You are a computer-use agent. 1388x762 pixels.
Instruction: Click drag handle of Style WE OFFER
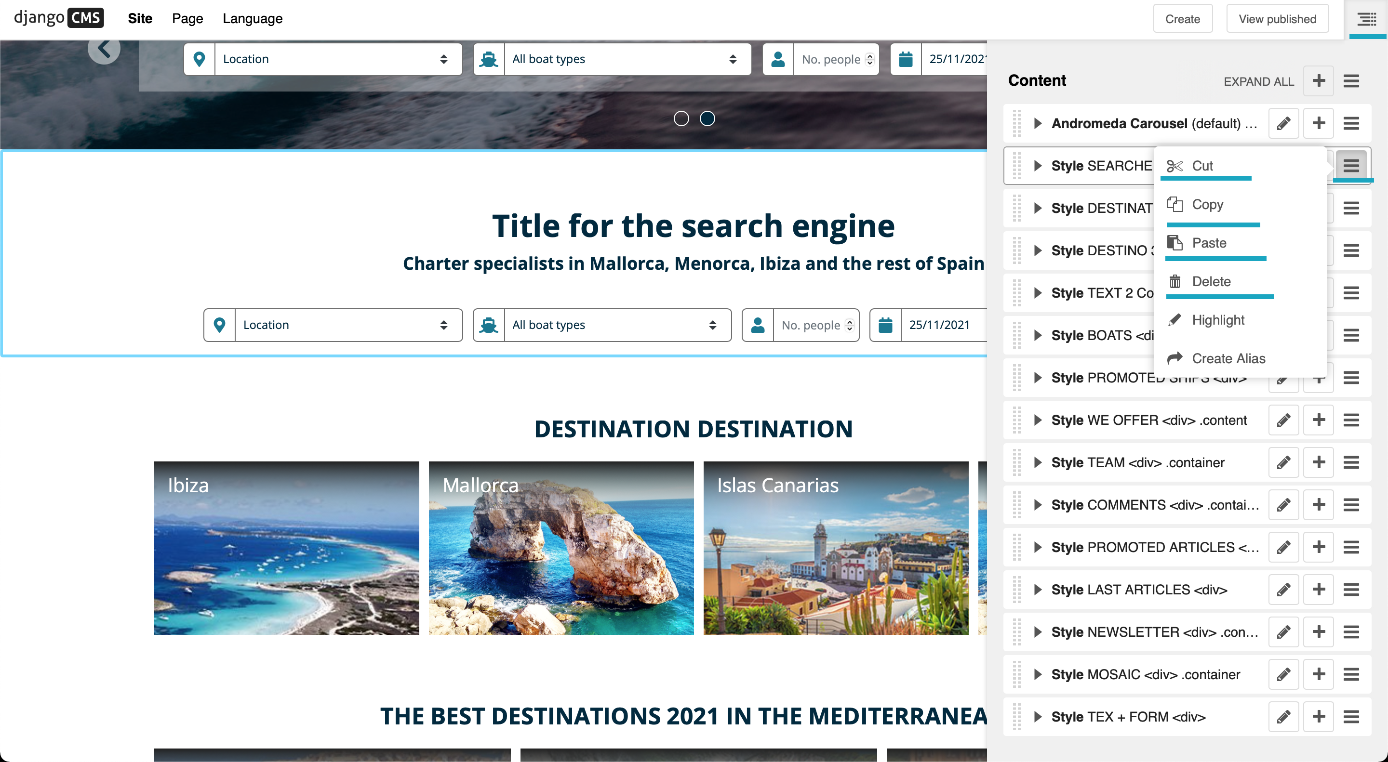click(1017, 420)
